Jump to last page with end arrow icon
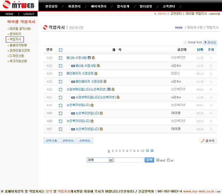The image size is (222, 194). [152, 151]
